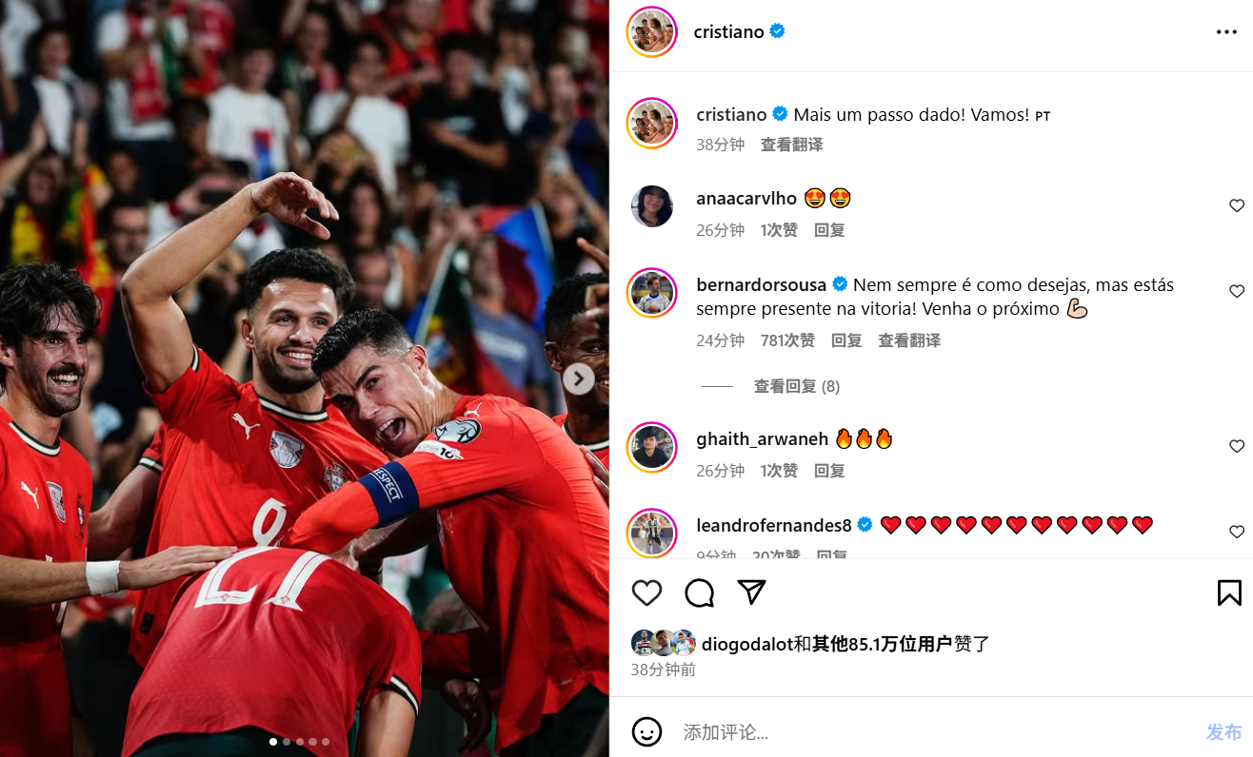Save post with the bookmark icon
The width and height of the screenshot is (1253, 757).
coord(1229,593)
